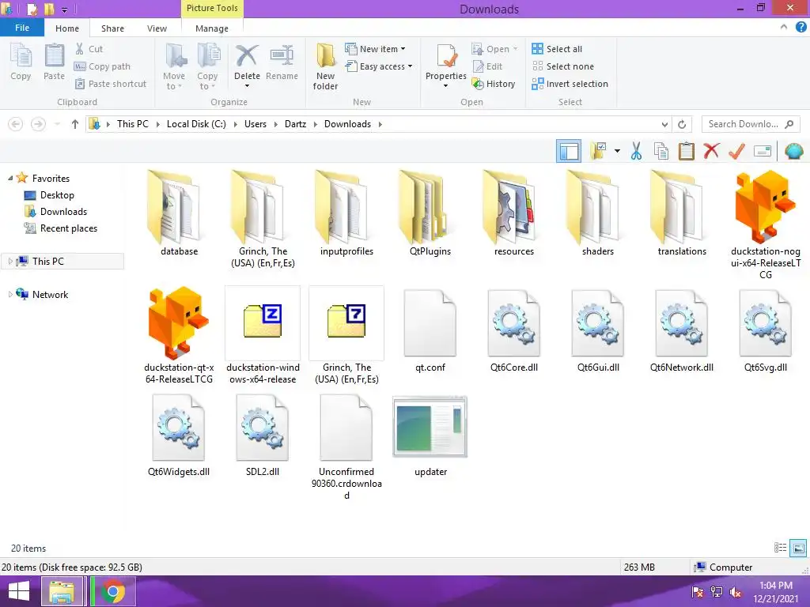The image size is (810, 607).
Task: Select duckstation-windows-x64-release zip archive
Action: [x=263, y=335]
